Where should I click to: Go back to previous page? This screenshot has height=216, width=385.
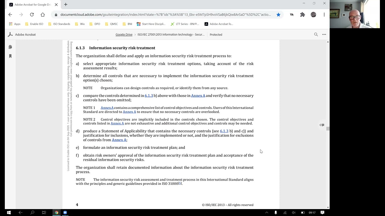pos(10,14)
